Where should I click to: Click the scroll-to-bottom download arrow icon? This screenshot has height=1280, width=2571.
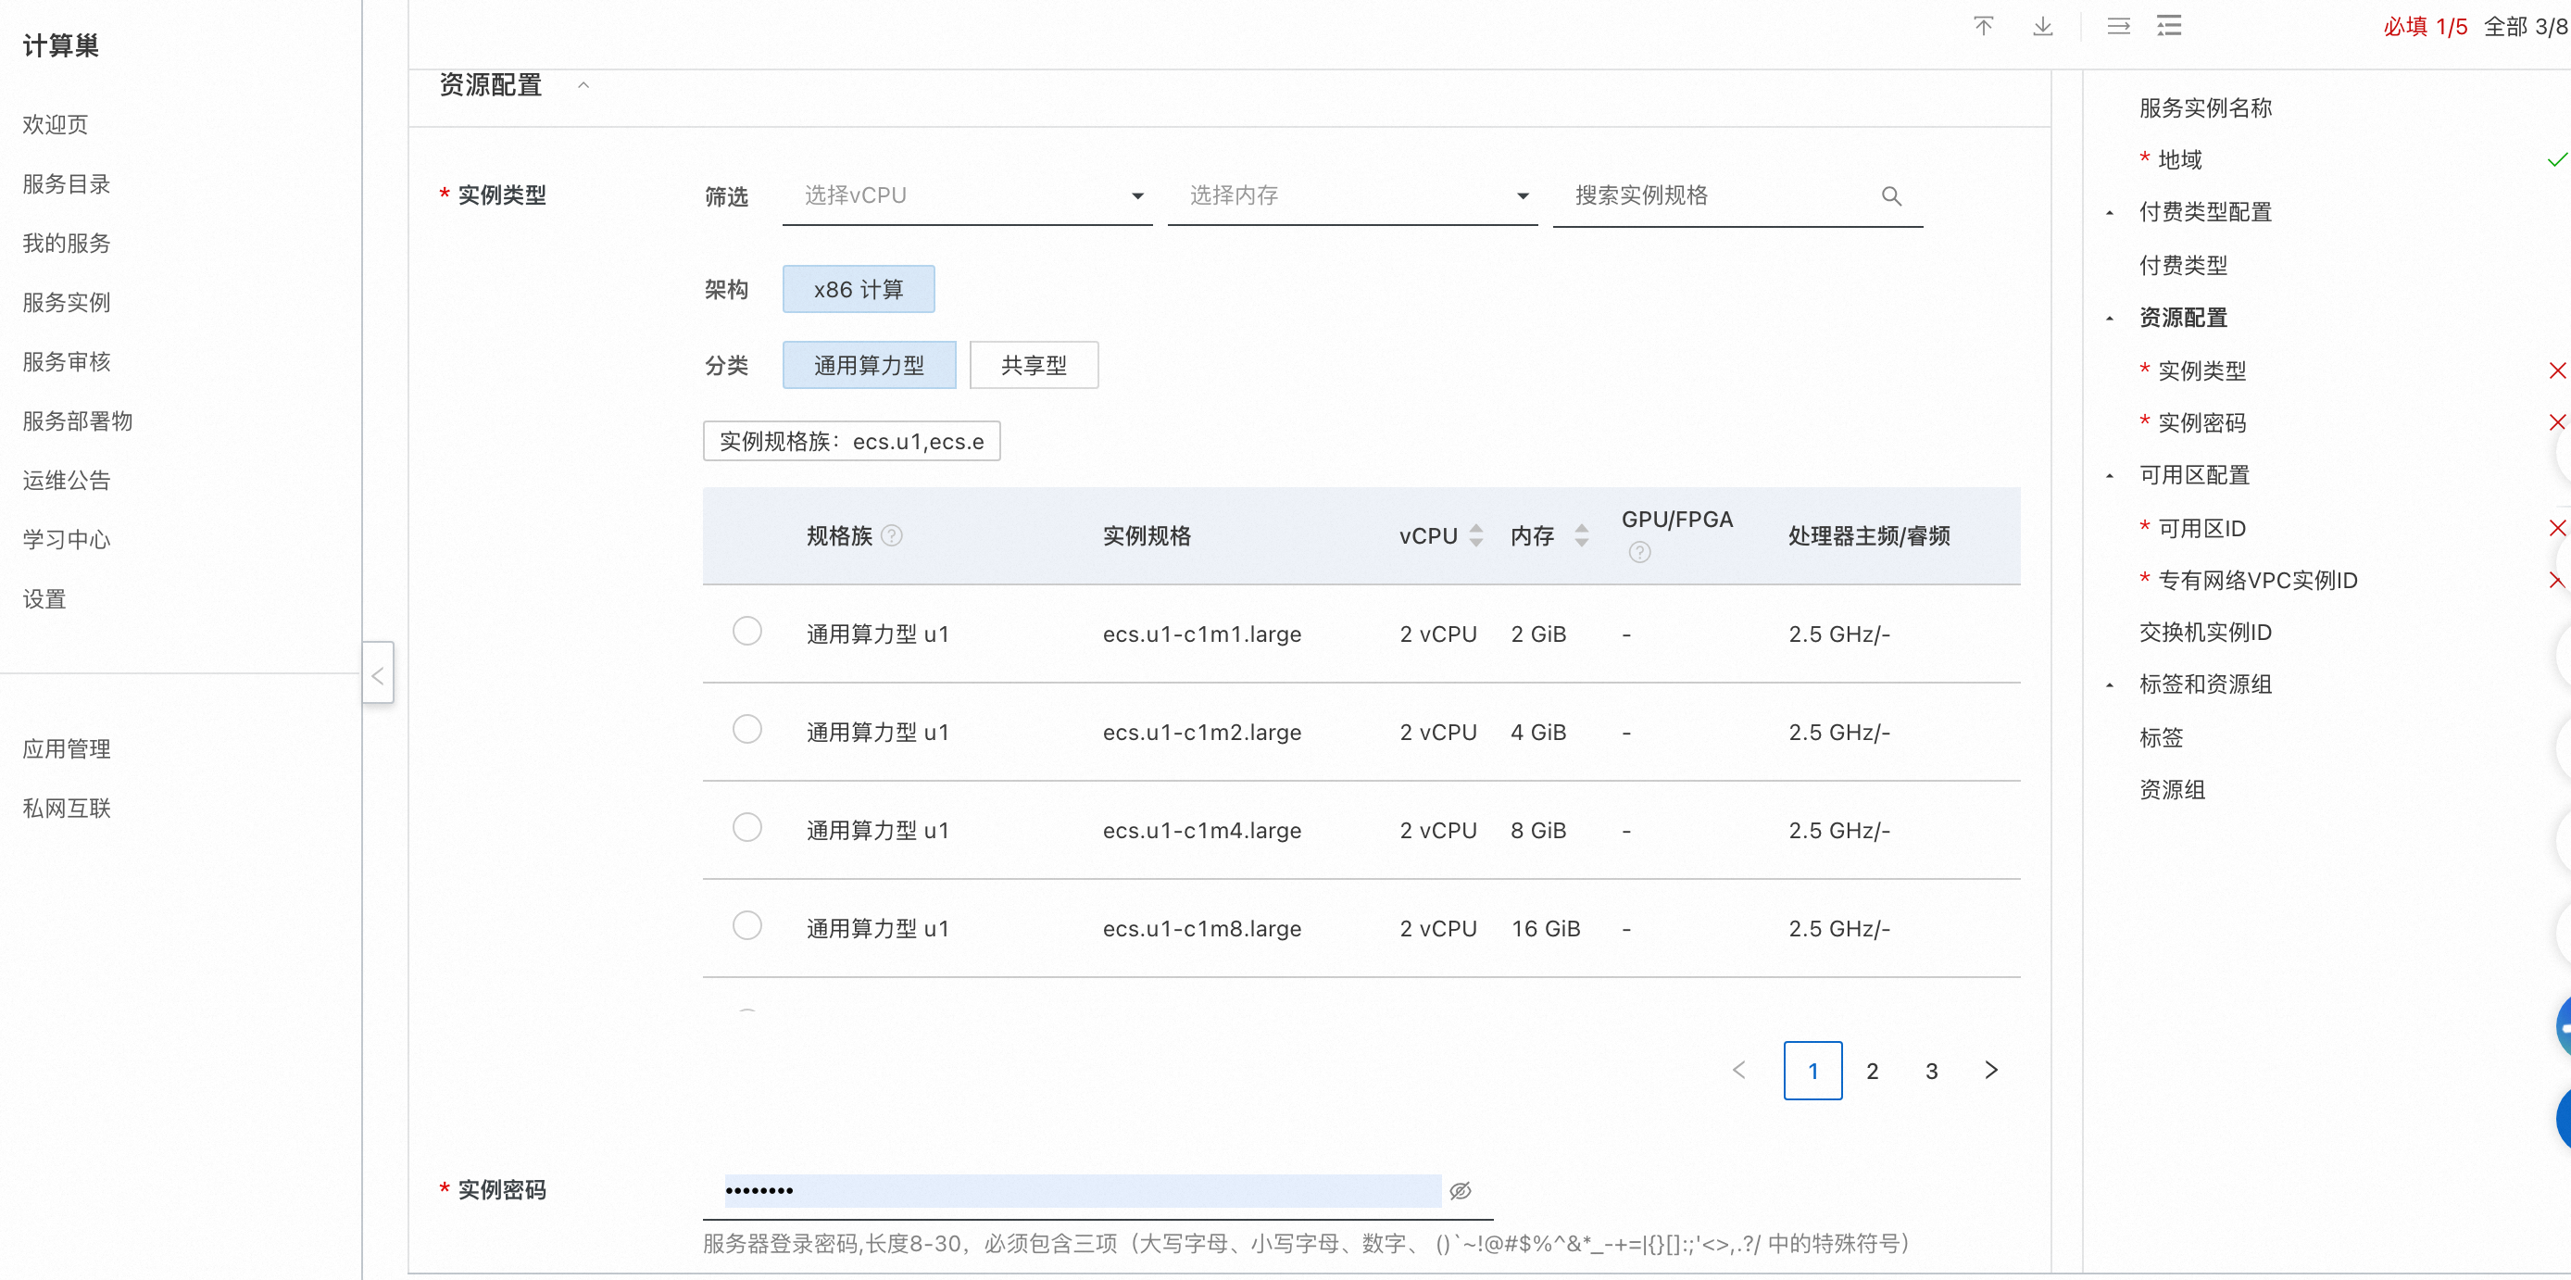tap(2042, 26)
